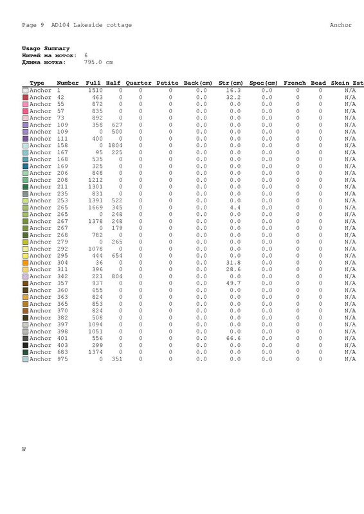Screen dimensions: 364x514
Task: Click the white color swatch for Anchor 1
Action: pos(25,91)
